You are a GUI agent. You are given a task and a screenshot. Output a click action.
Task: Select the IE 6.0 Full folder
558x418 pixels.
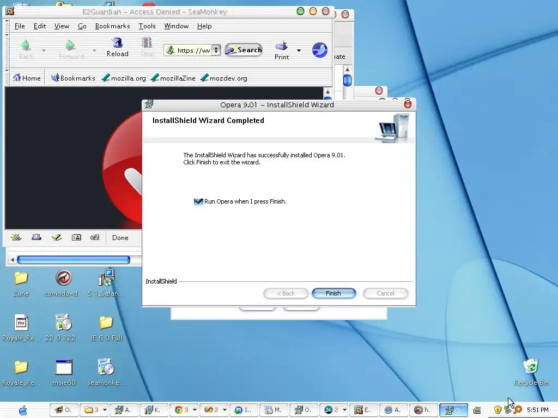pos(106,328)
